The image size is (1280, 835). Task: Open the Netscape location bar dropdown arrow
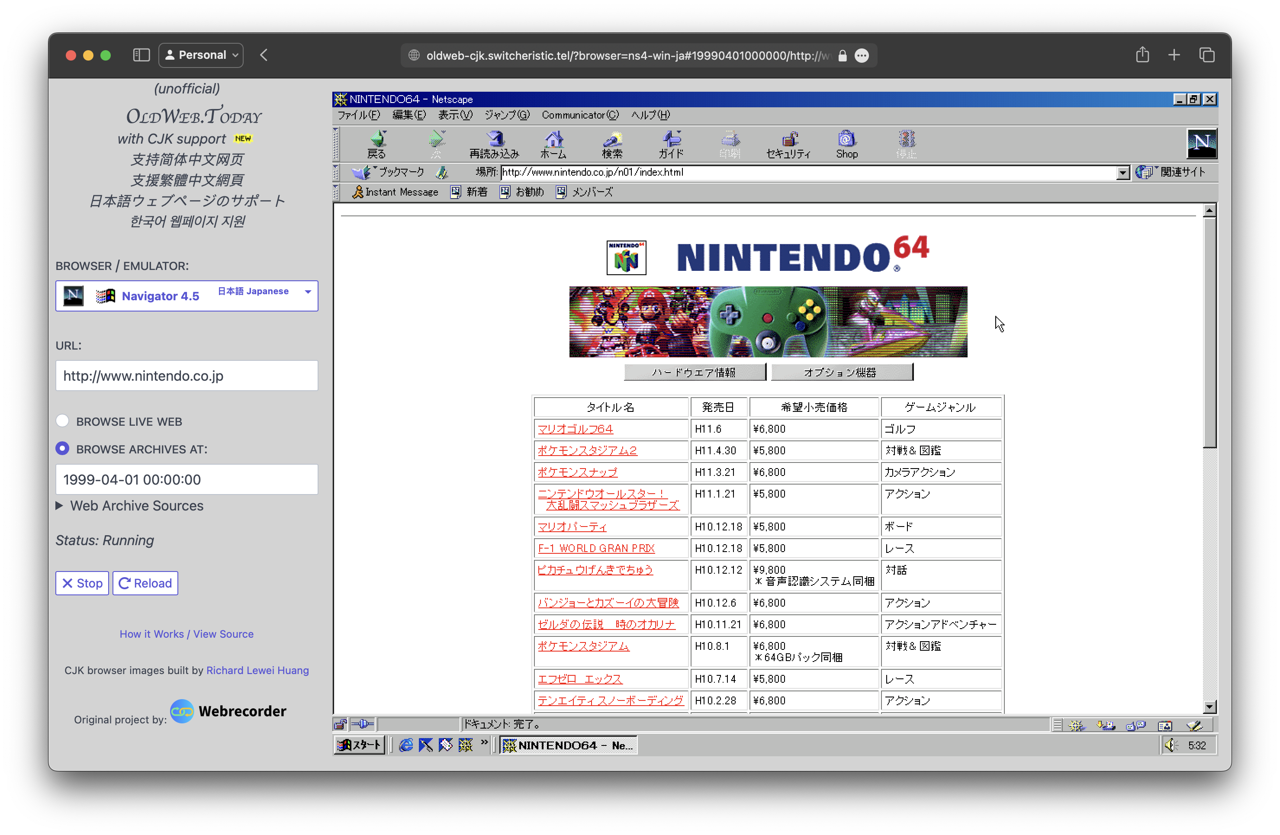[x=1122, y=173]
